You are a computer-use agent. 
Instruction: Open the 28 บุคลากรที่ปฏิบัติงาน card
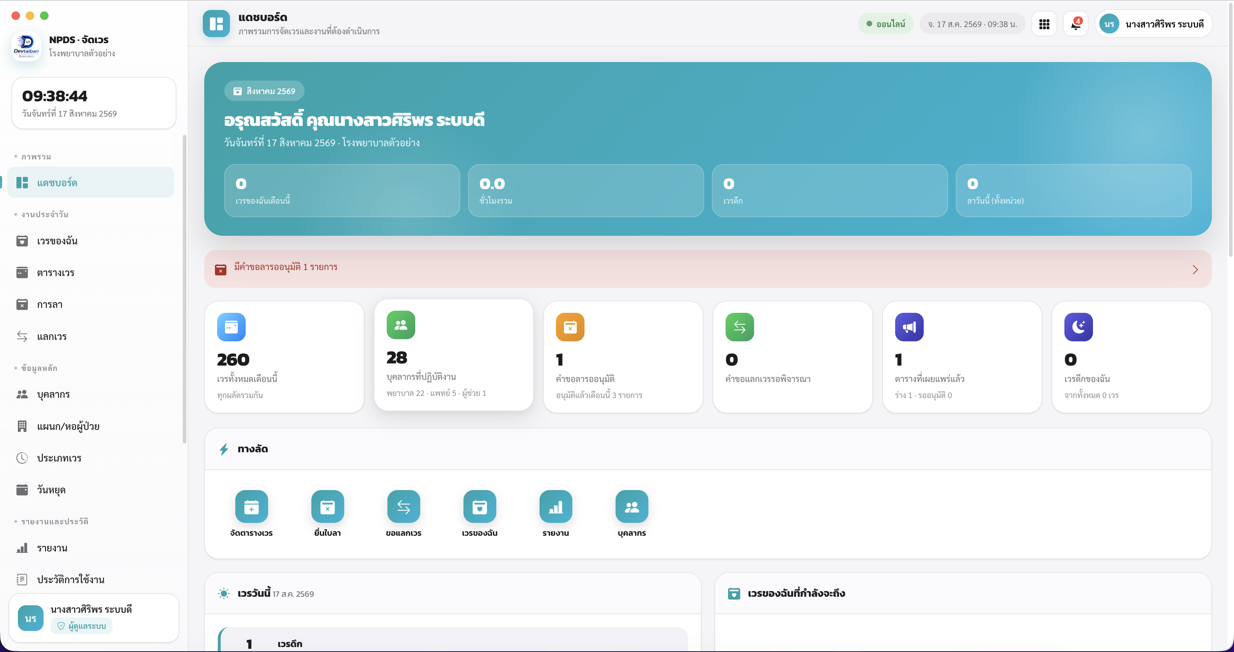pos(454,355)
